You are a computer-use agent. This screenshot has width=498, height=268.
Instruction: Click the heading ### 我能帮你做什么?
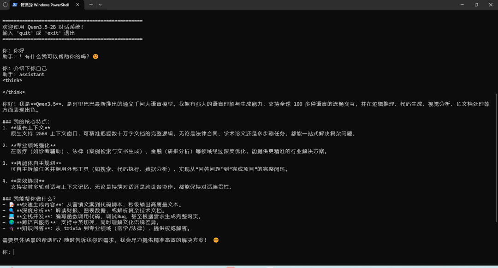click(29, 199)
